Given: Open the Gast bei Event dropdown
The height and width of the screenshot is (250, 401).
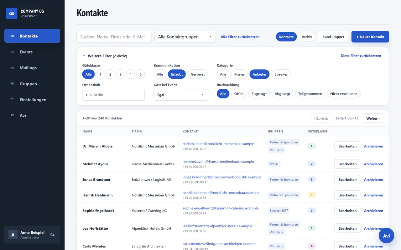Looking at the screenshot, I should click(x=181, y=95).
